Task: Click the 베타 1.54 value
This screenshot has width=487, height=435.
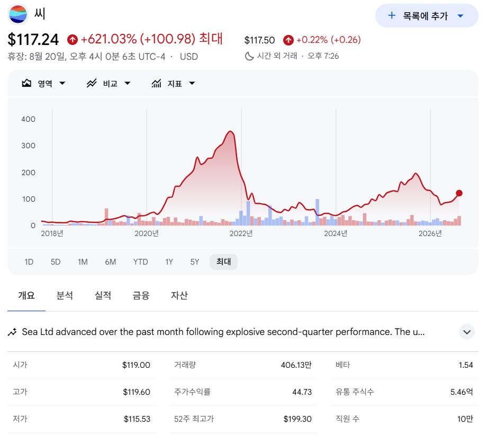Action: tap(466, 365)
